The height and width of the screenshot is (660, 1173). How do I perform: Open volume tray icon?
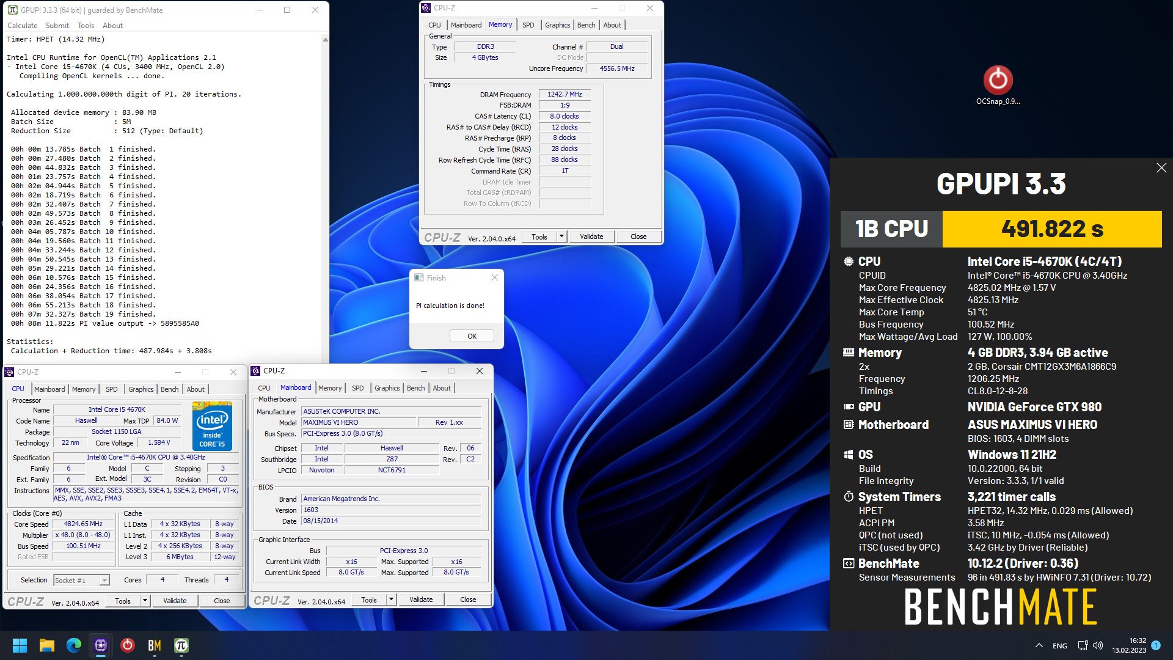tap(1098, 645)
